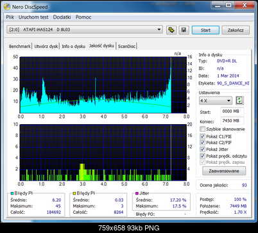Viewport: 258px width, 233px height.
Task: Click the Jitter average 17.20 %
Action: (178, 200)
